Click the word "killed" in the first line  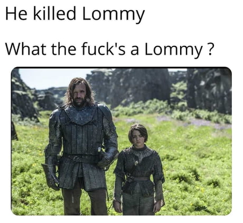point(54,13)
